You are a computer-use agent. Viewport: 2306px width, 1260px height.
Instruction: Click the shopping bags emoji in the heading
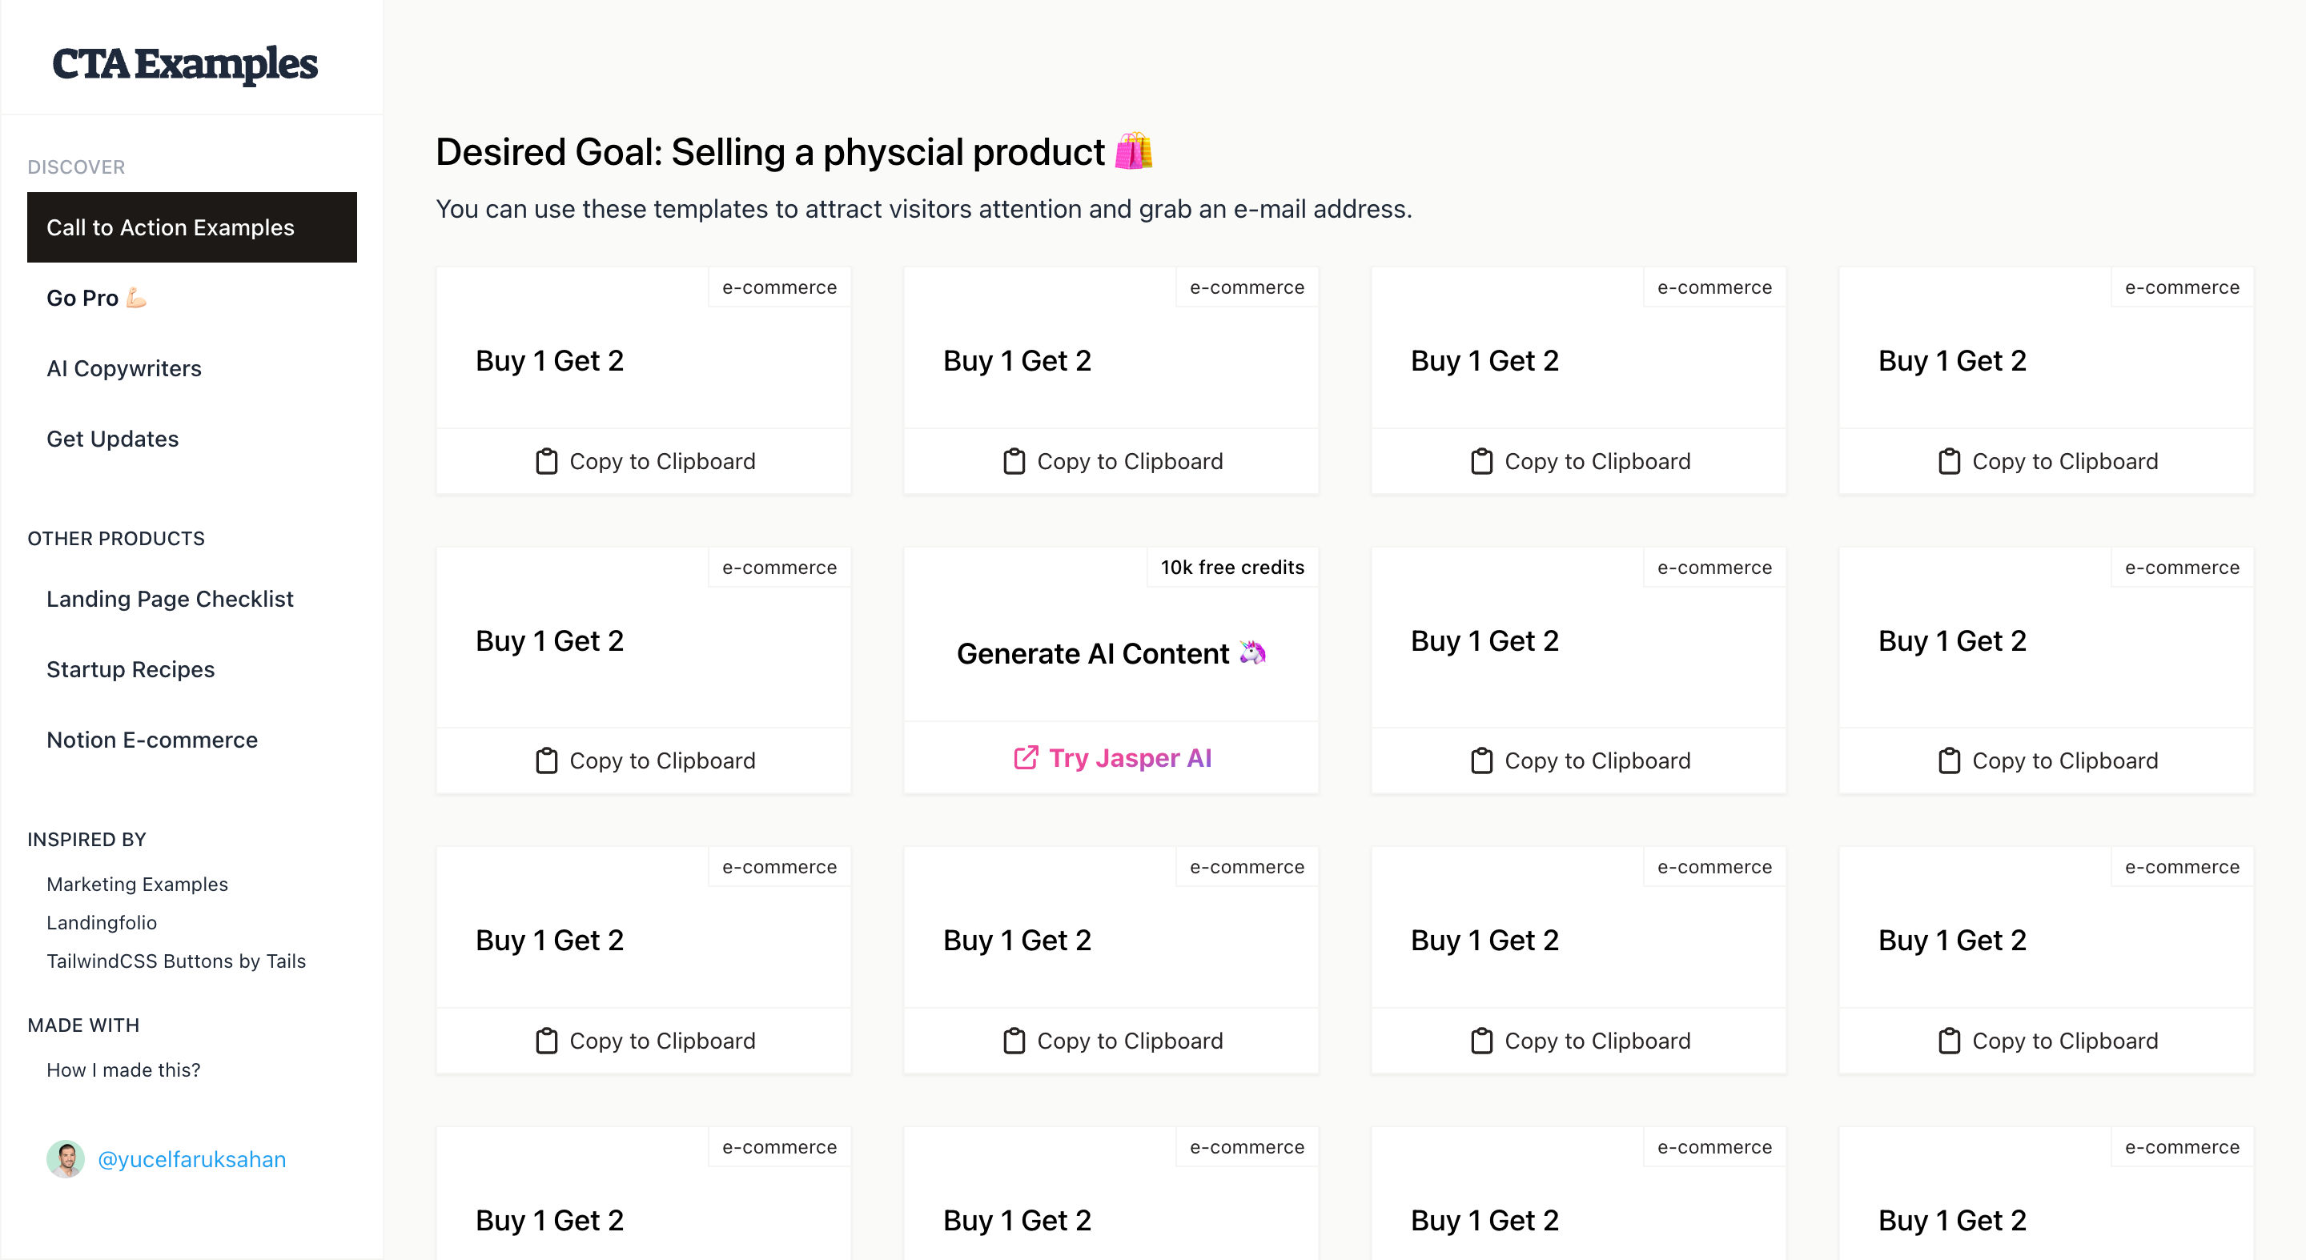(x=1133, y=151)
